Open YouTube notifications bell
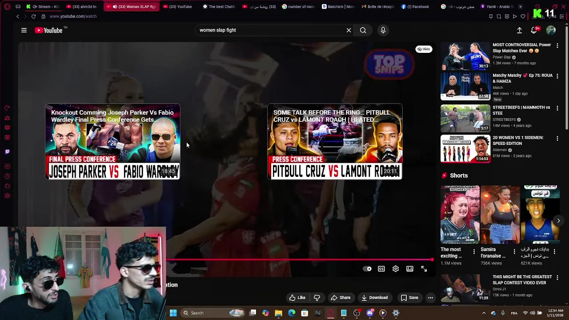The height and width of the screenshot is (320, 569). pos(534,30)
